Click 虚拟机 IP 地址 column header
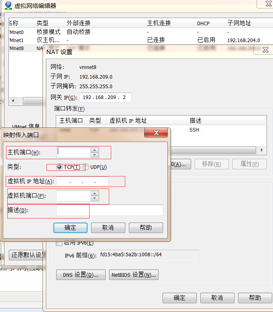 (x=147, y=120)
